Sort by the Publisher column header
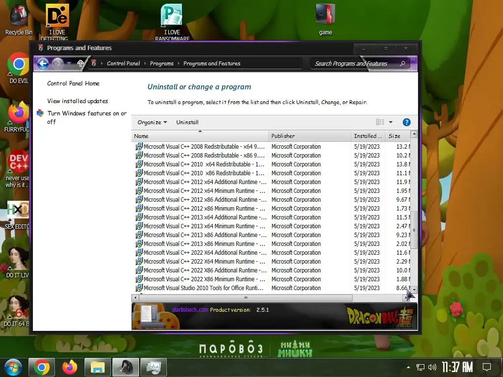This screenshot has width=503, height=377. 309,136
